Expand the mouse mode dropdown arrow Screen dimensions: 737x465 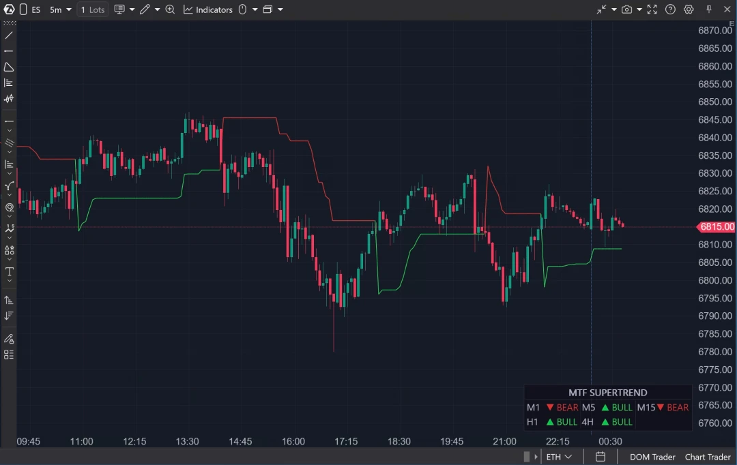(x=255, y=10)
